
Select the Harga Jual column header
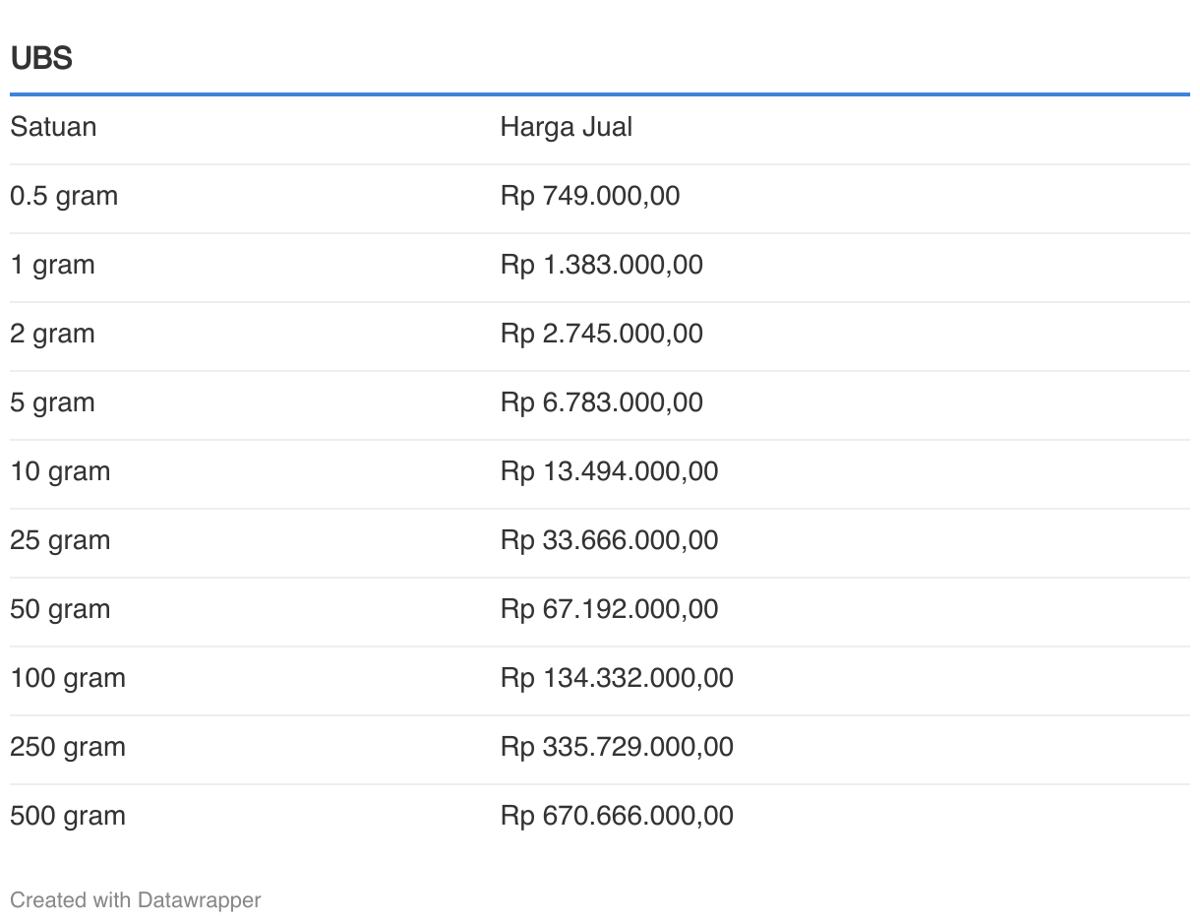(x=567, y=127)
